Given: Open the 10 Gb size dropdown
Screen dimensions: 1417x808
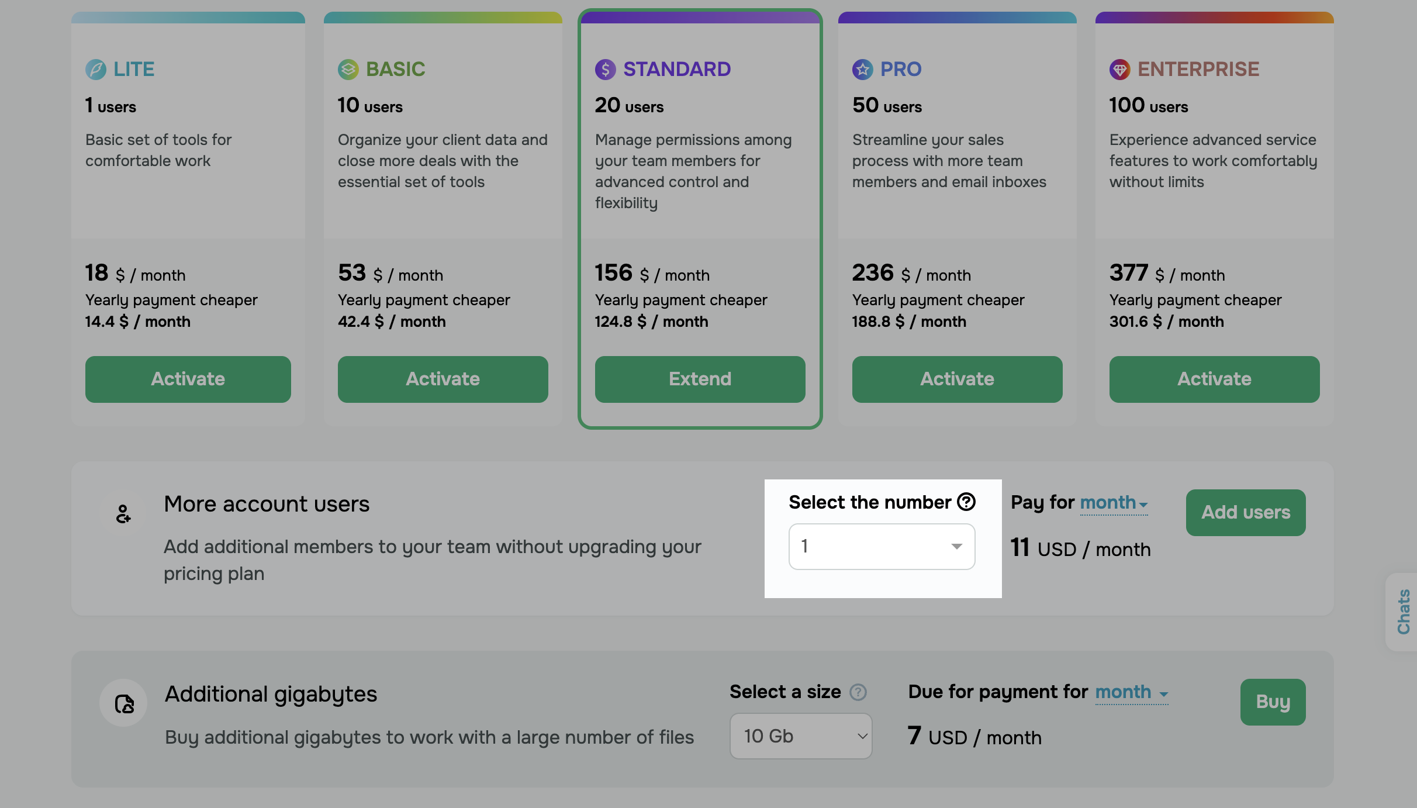Looking at the screenshot, I should click(x=801, y=736).
